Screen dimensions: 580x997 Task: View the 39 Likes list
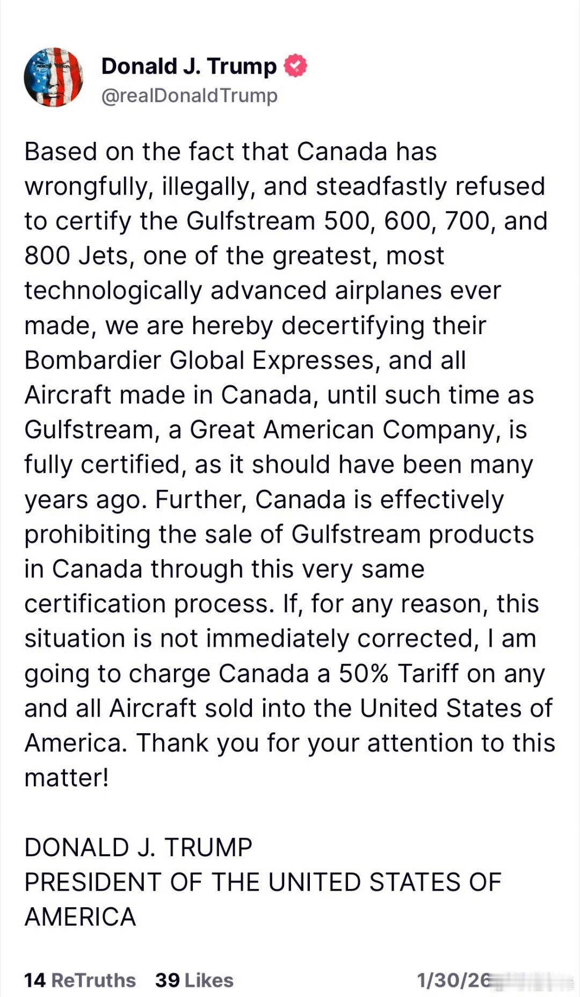[194, 980]
